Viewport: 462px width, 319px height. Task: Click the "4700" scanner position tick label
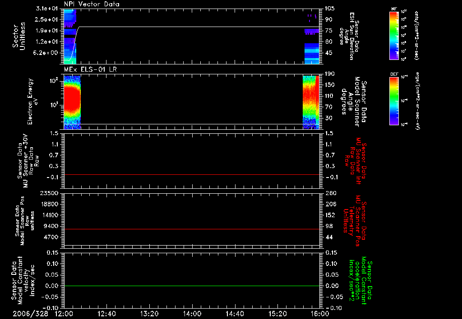coord(51,237)
